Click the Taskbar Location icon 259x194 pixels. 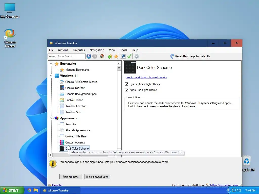coord(62,106)
